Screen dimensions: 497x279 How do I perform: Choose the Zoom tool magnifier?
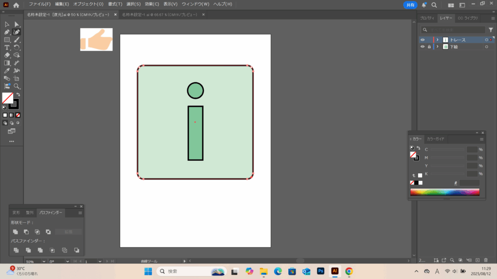point(17,86)
